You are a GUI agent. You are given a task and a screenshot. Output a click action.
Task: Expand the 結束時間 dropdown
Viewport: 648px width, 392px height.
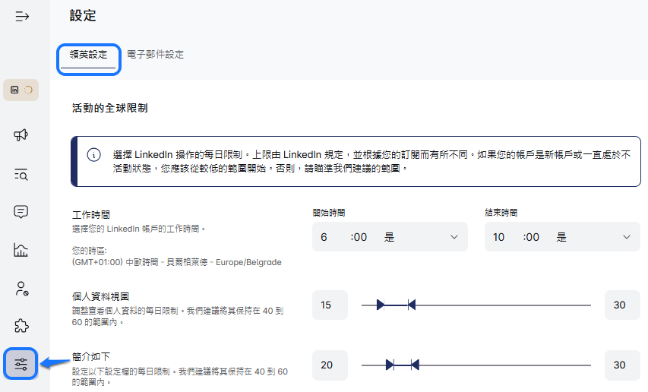pos(562,237)
